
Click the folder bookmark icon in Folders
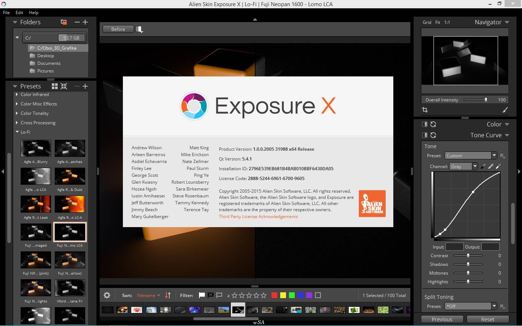pyautogui.click(x=64, y=22)
